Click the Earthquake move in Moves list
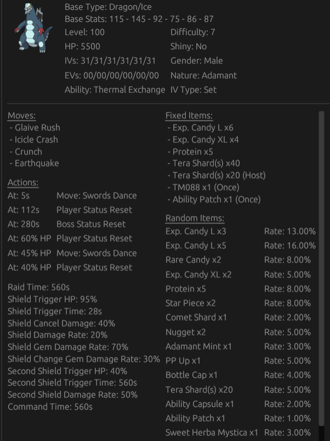The image size is (330, 441). [x=35, y=163]
